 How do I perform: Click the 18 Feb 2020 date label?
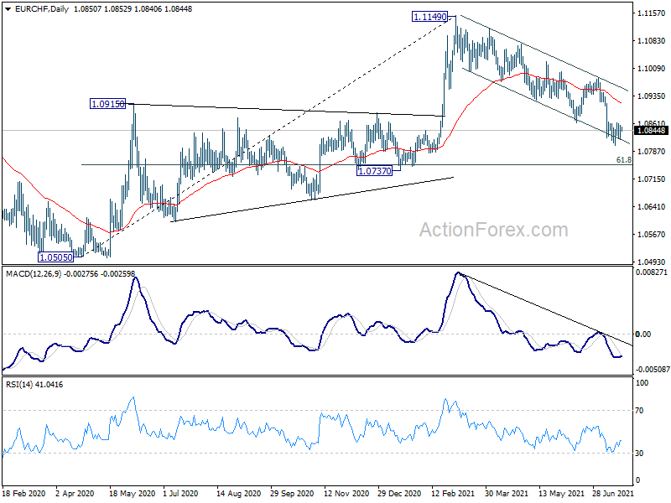[x=23, y=493]
